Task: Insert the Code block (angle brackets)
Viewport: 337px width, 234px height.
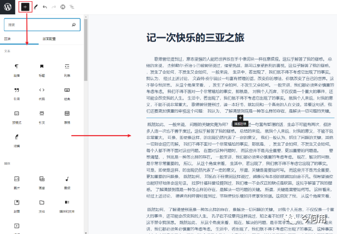Action: (x=42, y=94)
